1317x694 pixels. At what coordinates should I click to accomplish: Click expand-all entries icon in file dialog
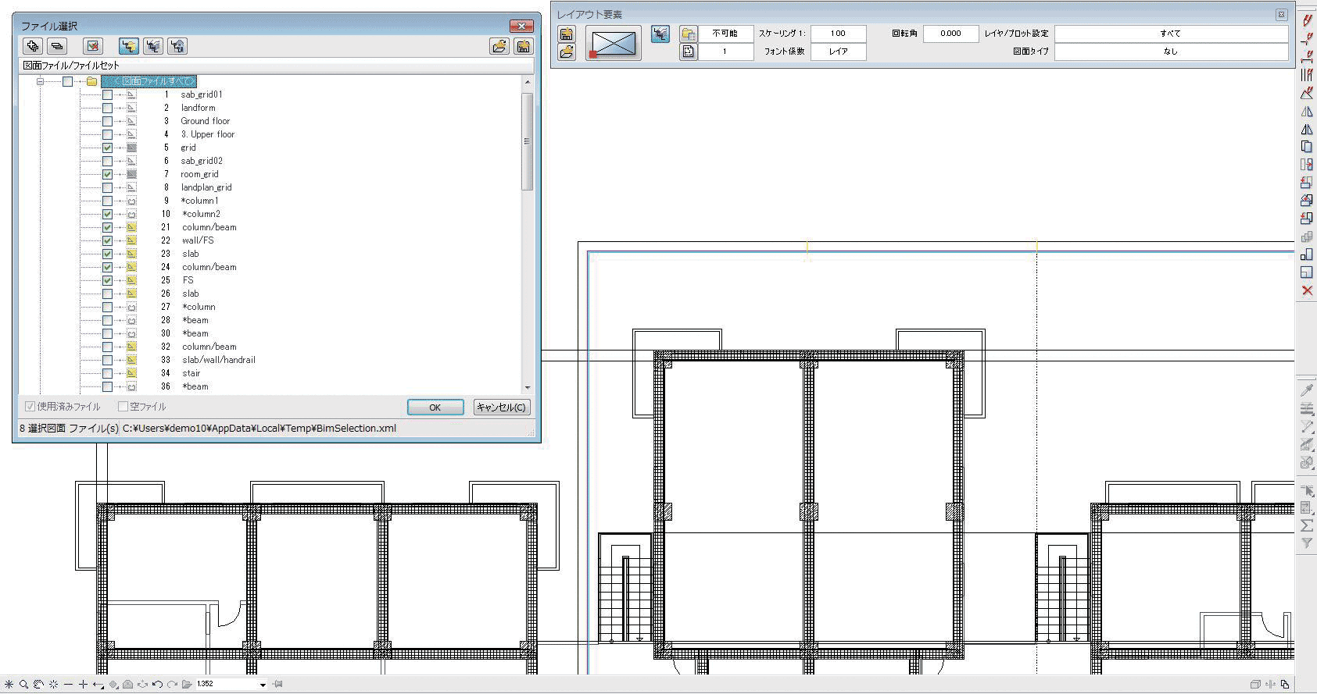(x=32, y=46)
